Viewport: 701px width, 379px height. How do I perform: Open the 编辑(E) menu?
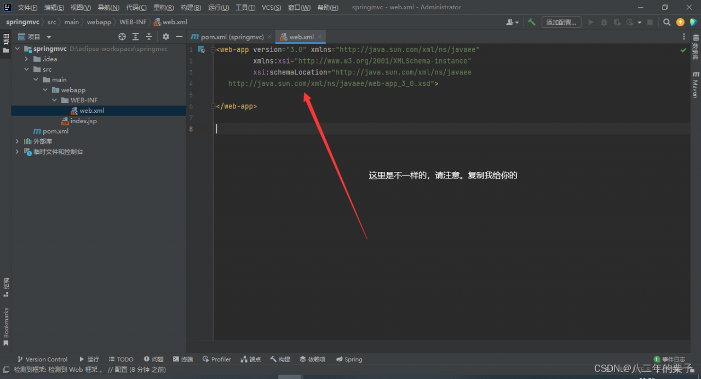coord(54,8)
